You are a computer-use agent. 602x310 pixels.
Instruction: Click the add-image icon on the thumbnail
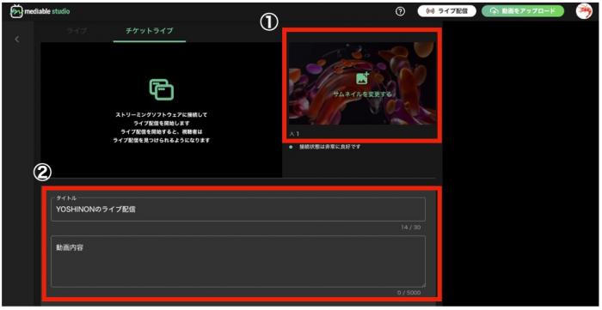coord(362,77)
